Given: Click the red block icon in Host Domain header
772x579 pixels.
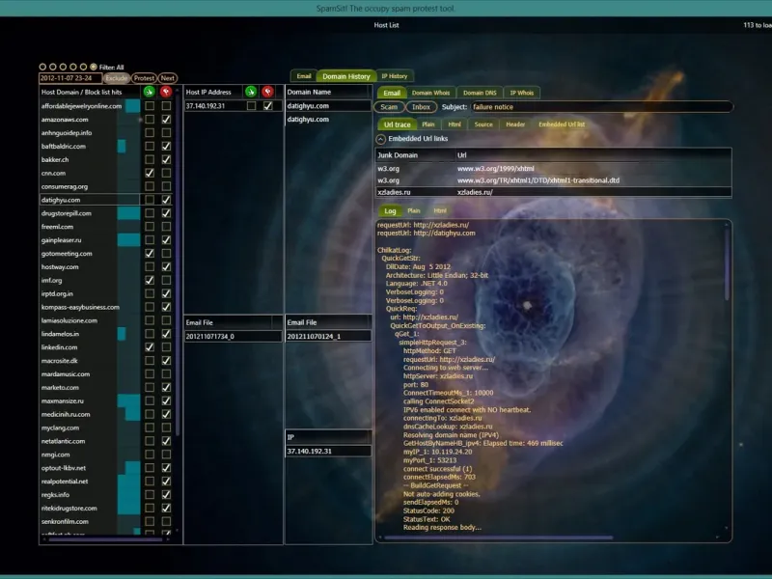Looking at the screenshot, I should pyautogui.click(x=166, y=92).
